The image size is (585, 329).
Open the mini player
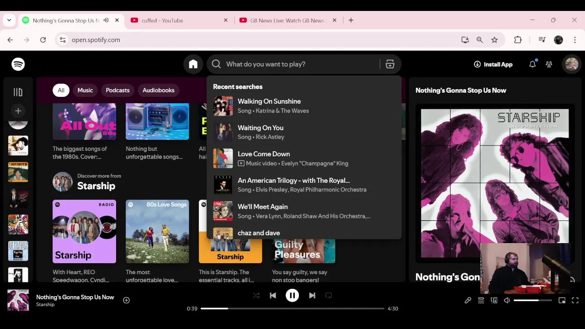pyautogui.click(x=562, y=300)
